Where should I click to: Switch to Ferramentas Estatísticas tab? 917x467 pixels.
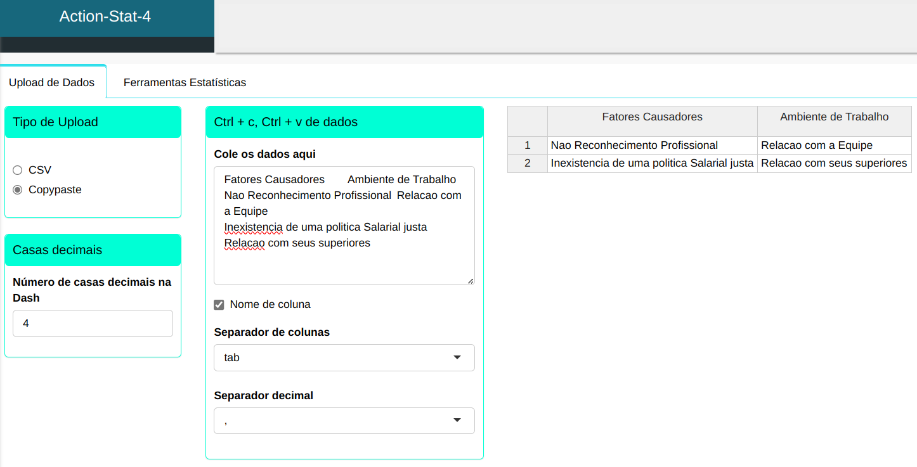click(x=185, y=82)
